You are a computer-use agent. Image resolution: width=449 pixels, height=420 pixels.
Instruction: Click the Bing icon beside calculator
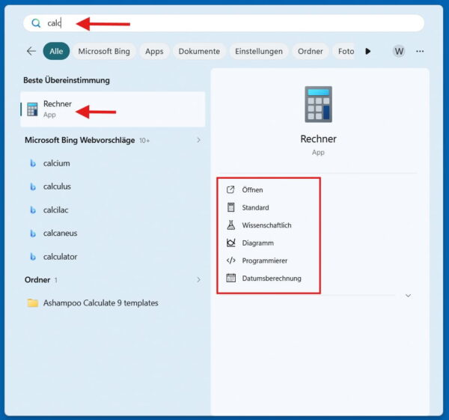point(33,257)
